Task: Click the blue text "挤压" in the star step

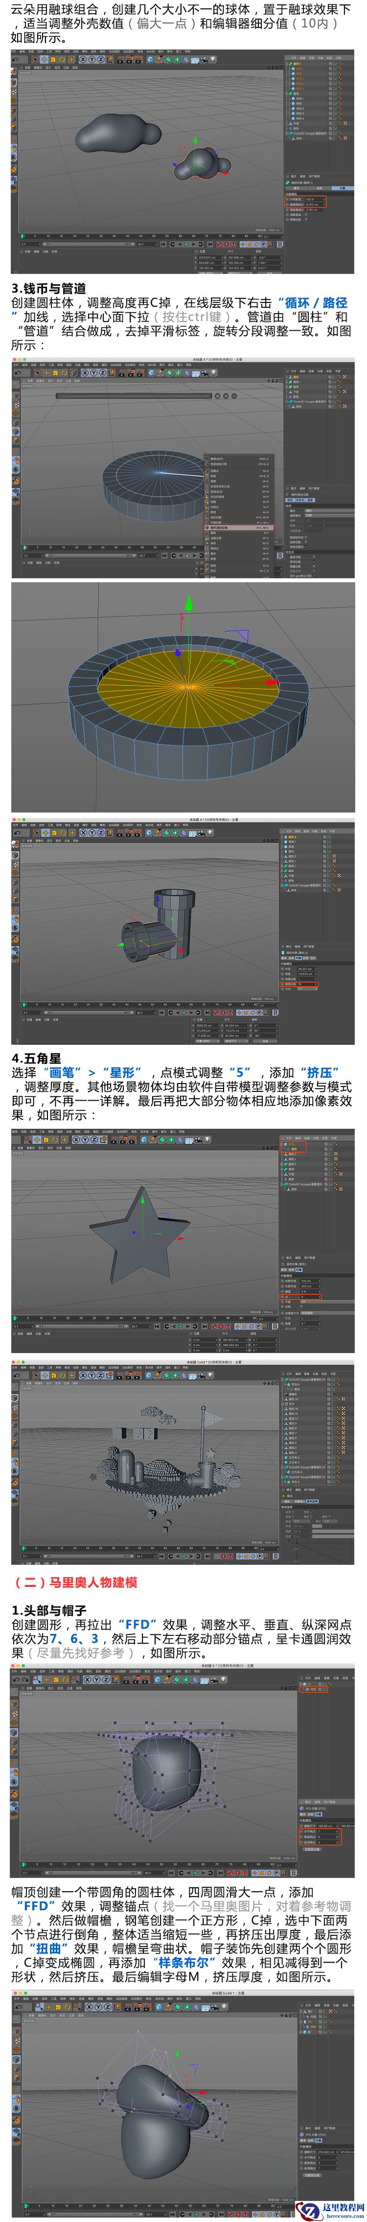Action: point(320,1072)
